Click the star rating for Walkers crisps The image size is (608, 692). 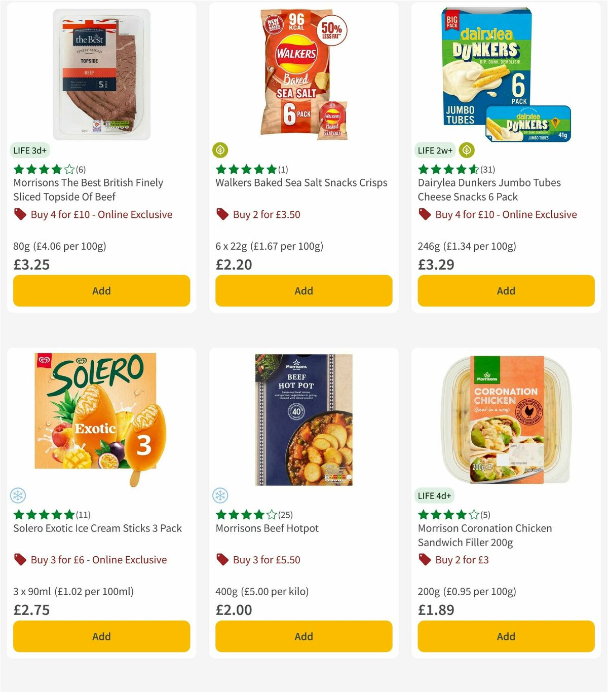(243, 169)
